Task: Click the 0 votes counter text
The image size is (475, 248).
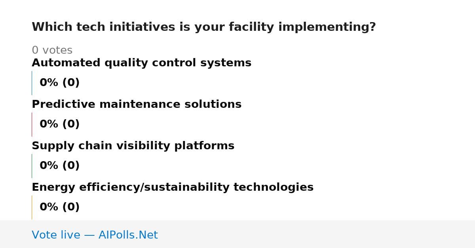Action: click(52, 51)
